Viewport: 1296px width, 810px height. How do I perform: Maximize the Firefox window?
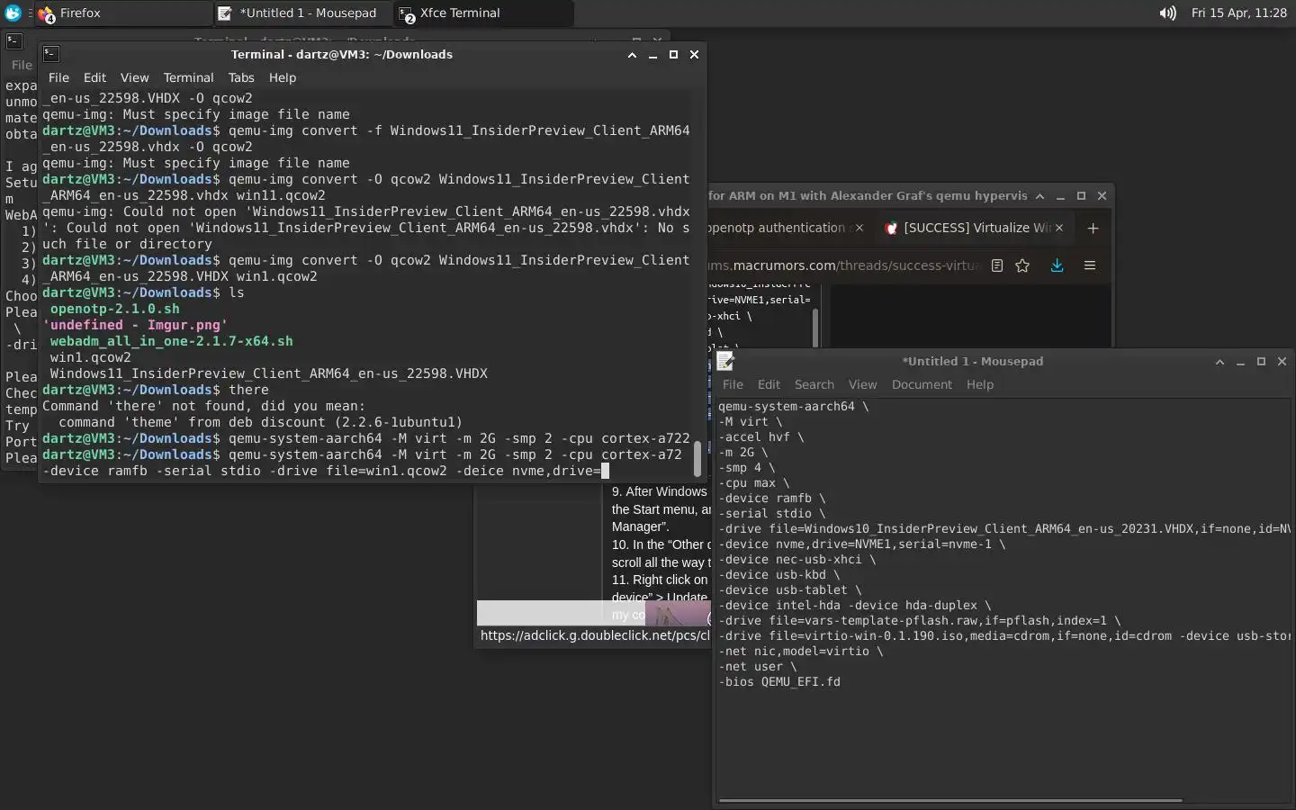point(1081,195)
